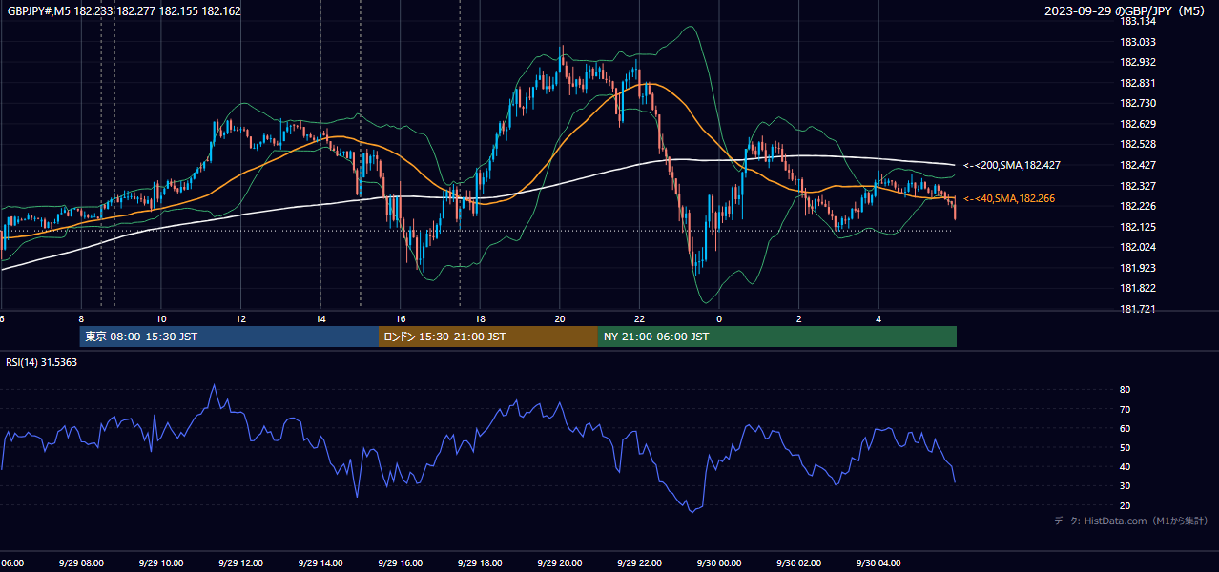This screenshot has width=1219, height=572.
Task: Click price axis value 182.831
Action: point(1138,83)
